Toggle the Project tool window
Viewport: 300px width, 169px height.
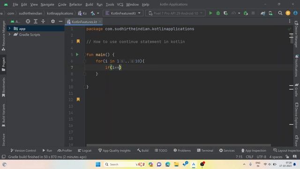3,64
